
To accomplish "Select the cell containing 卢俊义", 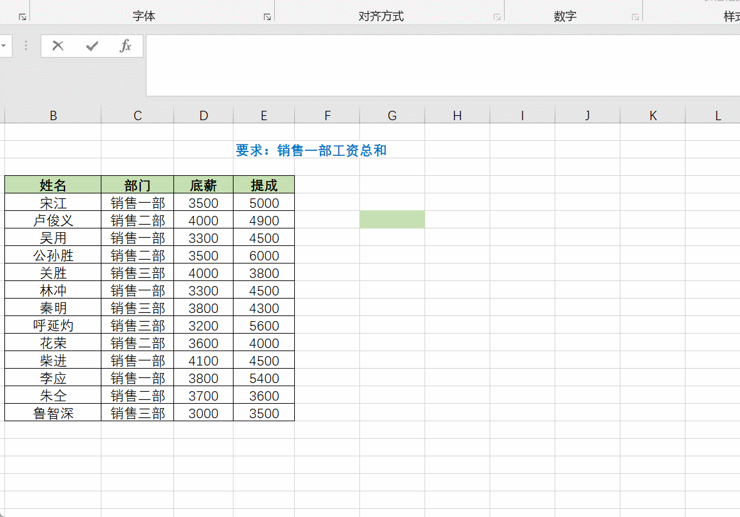I will [53, 220].
